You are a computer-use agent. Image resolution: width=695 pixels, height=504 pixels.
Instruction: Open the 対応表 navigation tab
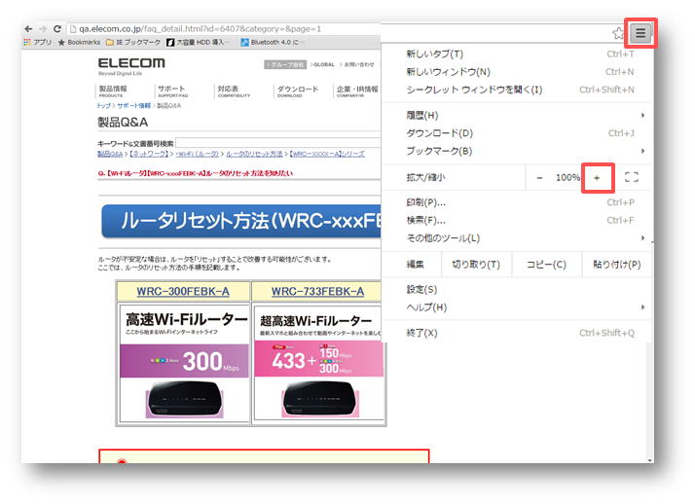pos(234,90)
